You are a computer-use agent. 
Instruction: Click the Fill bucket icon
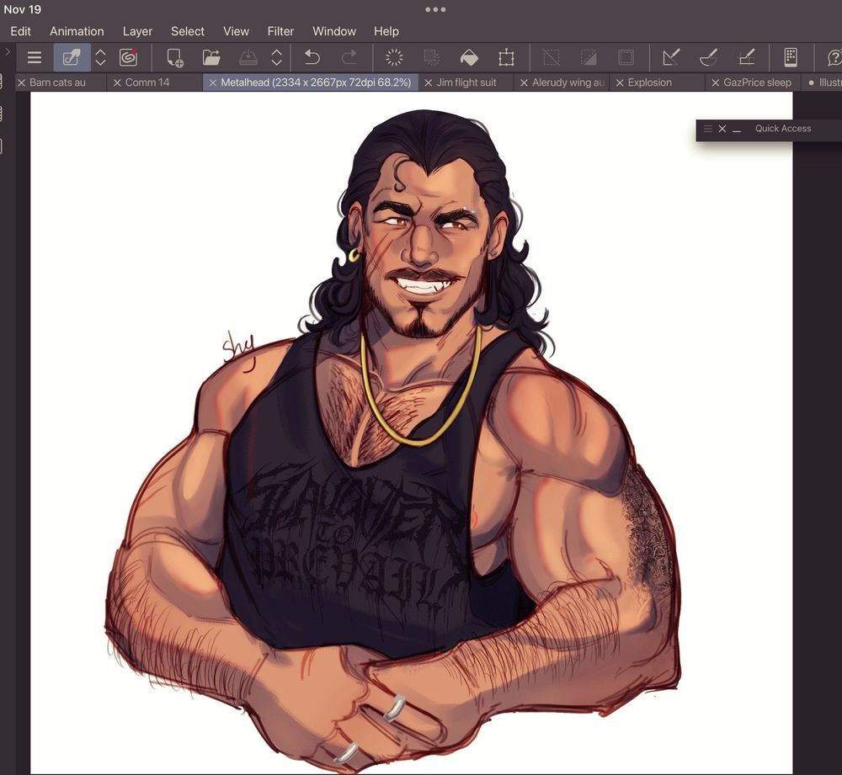click(469, 57)
